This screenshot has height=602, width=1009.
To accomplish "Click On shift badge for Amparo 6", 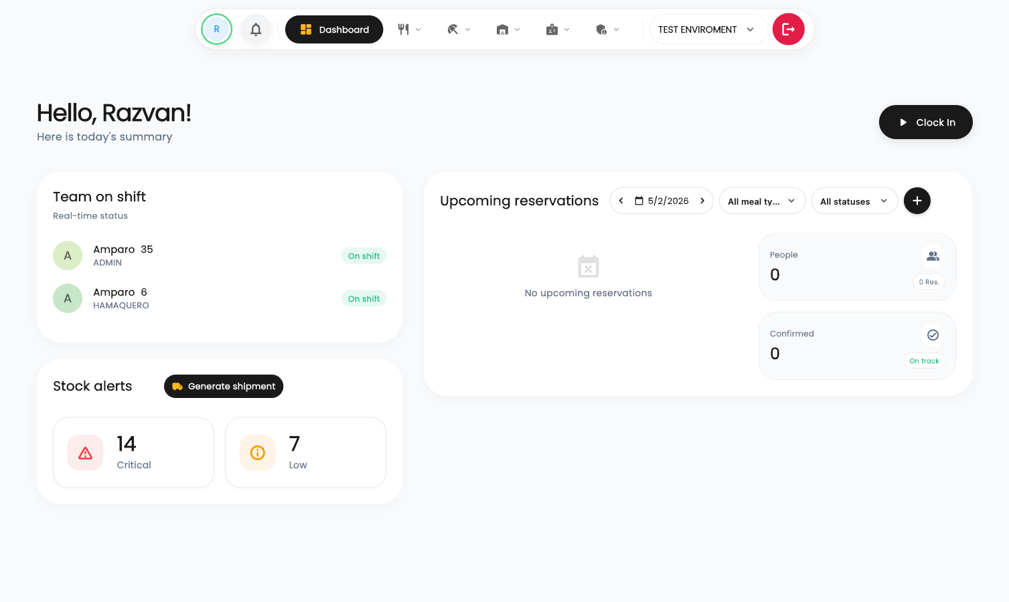I will tap(364, 298).
